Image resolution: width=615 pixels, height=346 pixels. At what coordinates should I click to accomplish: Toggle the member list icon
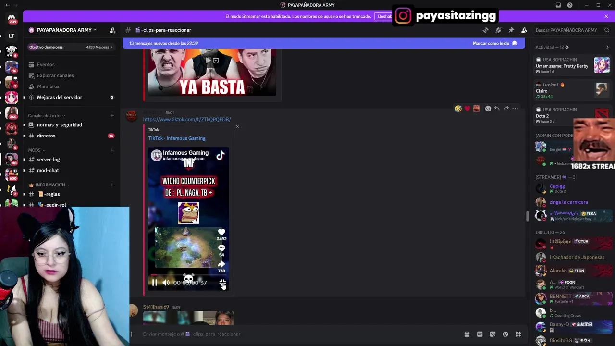[x=524, y=30]
